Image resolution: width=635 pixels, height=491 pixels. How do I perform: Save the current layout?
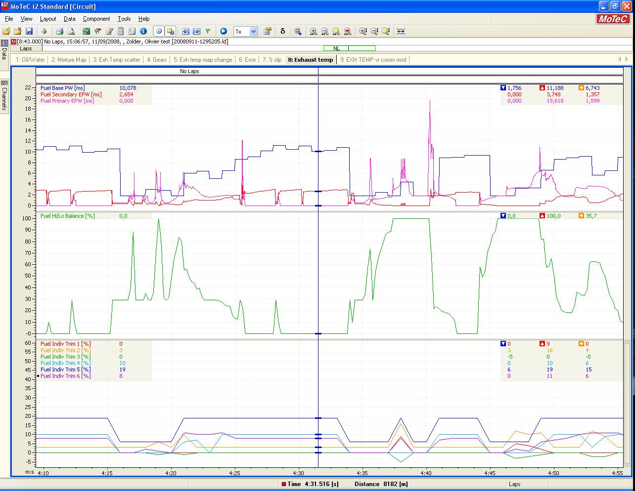(x=29, y=31)
